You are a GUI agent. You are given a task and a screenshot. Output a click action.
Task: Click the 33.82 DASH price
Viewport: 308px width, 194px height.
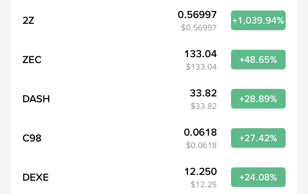[x=203, y=93]
